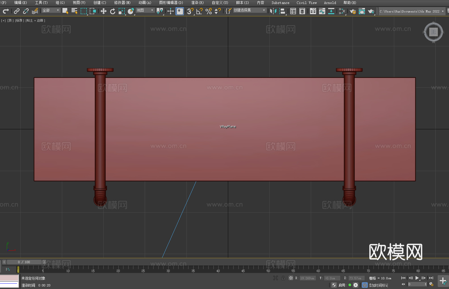The width and height of the screenshot is (449, 289).
Task: Open the 渲染(R) menu
Action: point(197,3)
